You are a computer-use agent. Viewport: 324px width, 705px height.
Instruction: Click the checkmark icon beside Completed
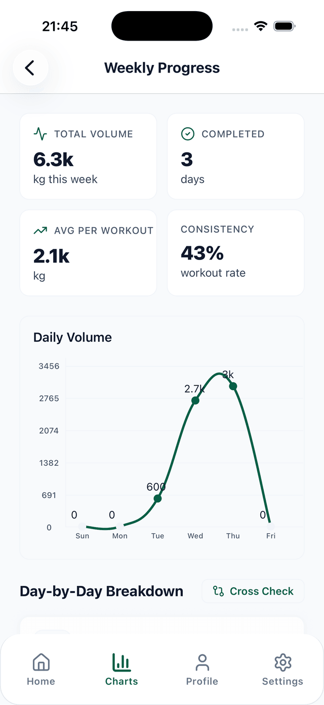pyautogui.click(x=187, y=134)
